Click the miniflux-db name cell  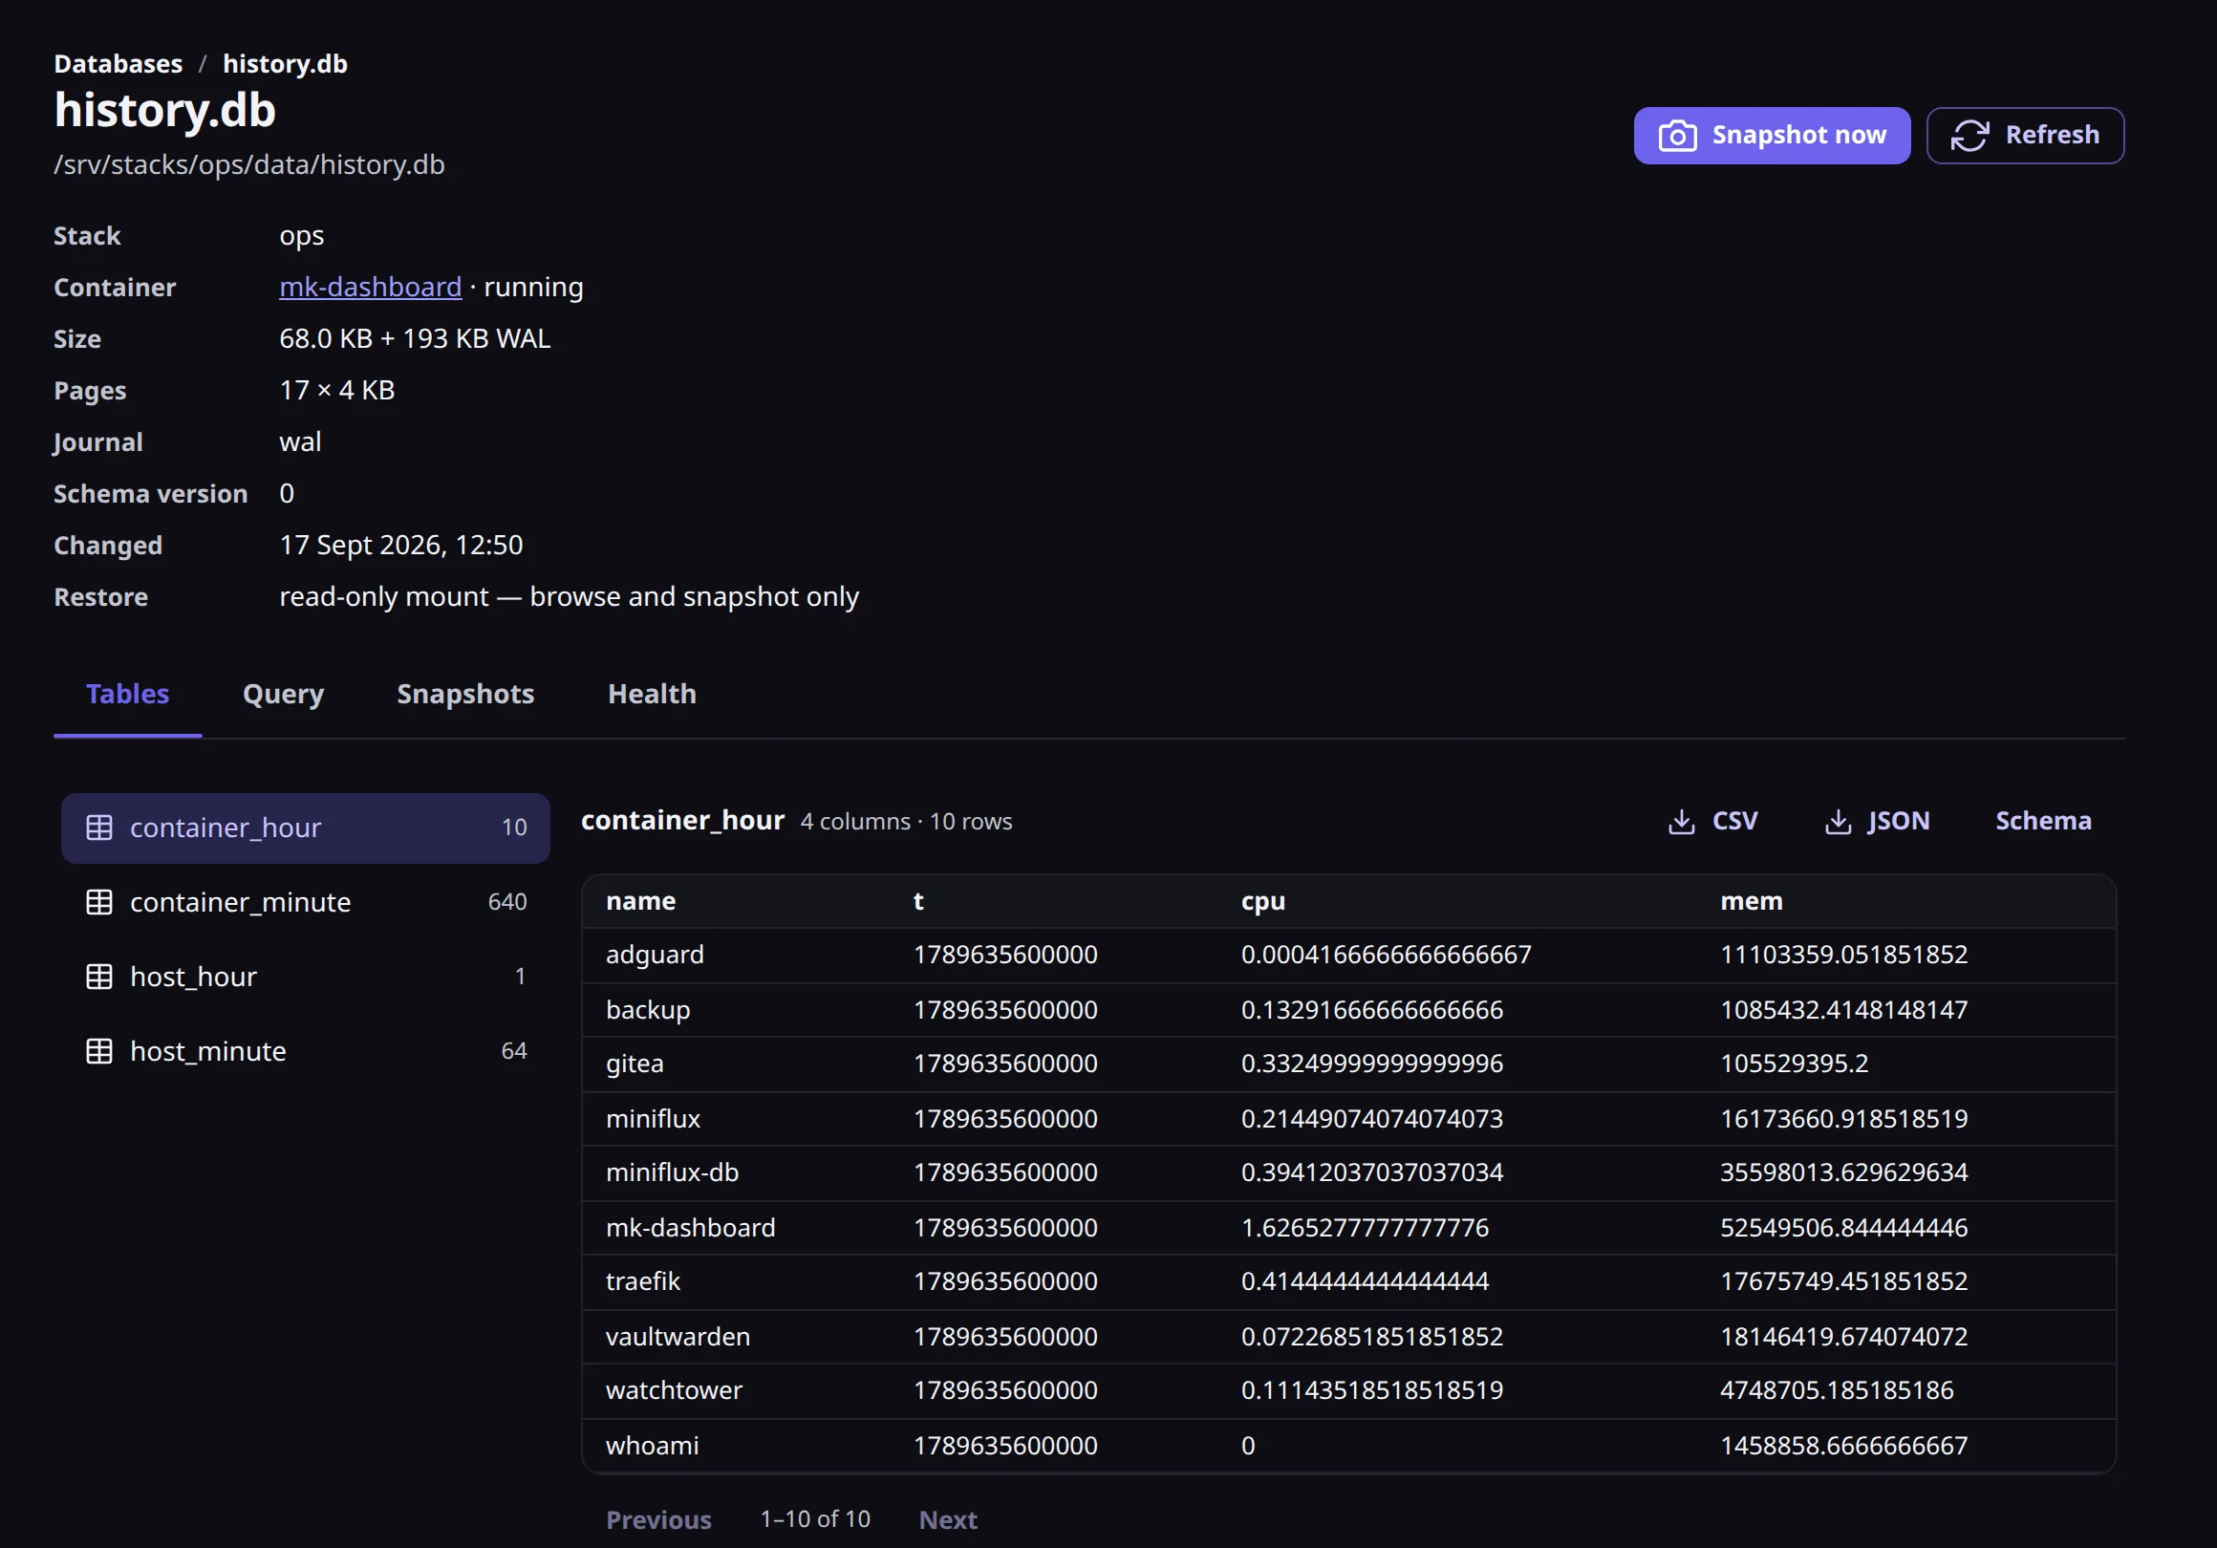coord(672,1172)
